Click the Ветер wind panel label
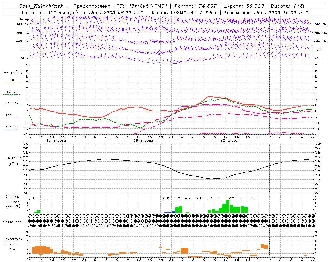 (24, 19)
